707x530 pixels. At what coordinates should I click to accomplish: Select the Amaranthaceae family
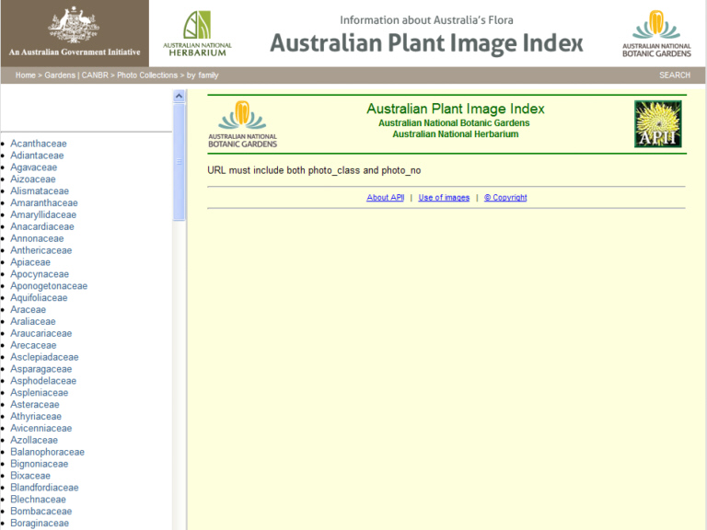point(44,202)
